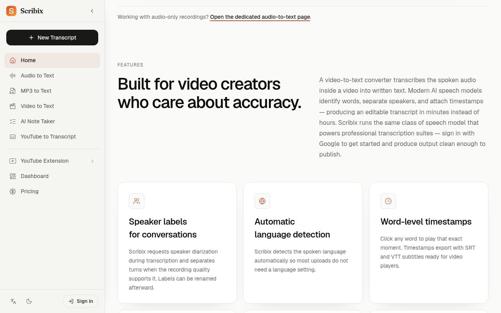Open the Audio to Text page

[52, 76]
